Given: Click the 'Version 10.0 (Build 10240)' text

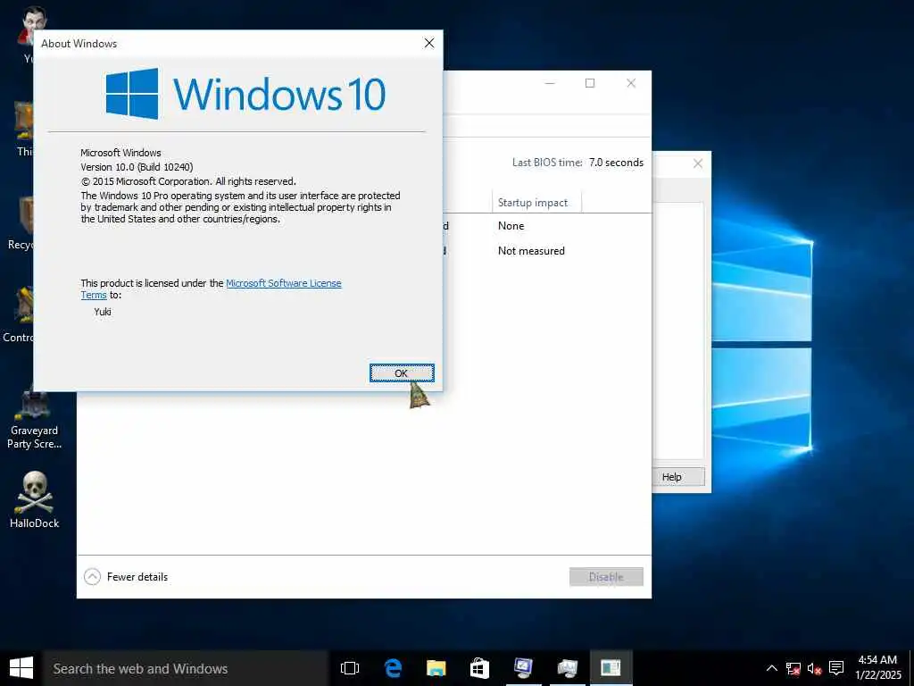Looking at the screenshot, I should pos(137,167).
